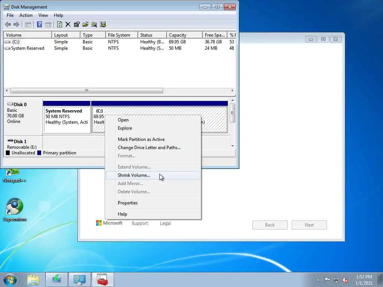Open the taskbar clock showing 1:52 PM

coord(364,280)
